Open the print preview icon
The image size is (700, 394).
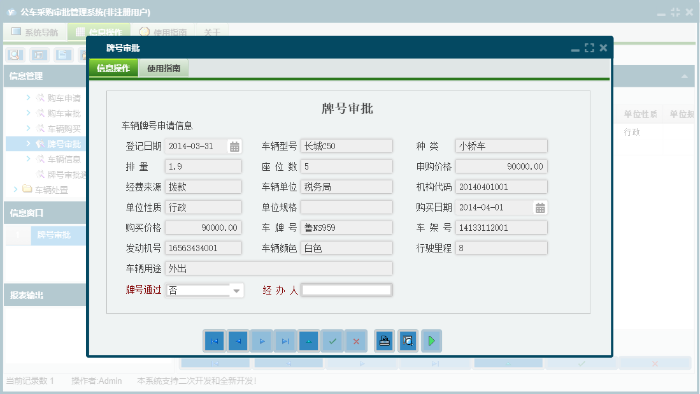point(408,340)
